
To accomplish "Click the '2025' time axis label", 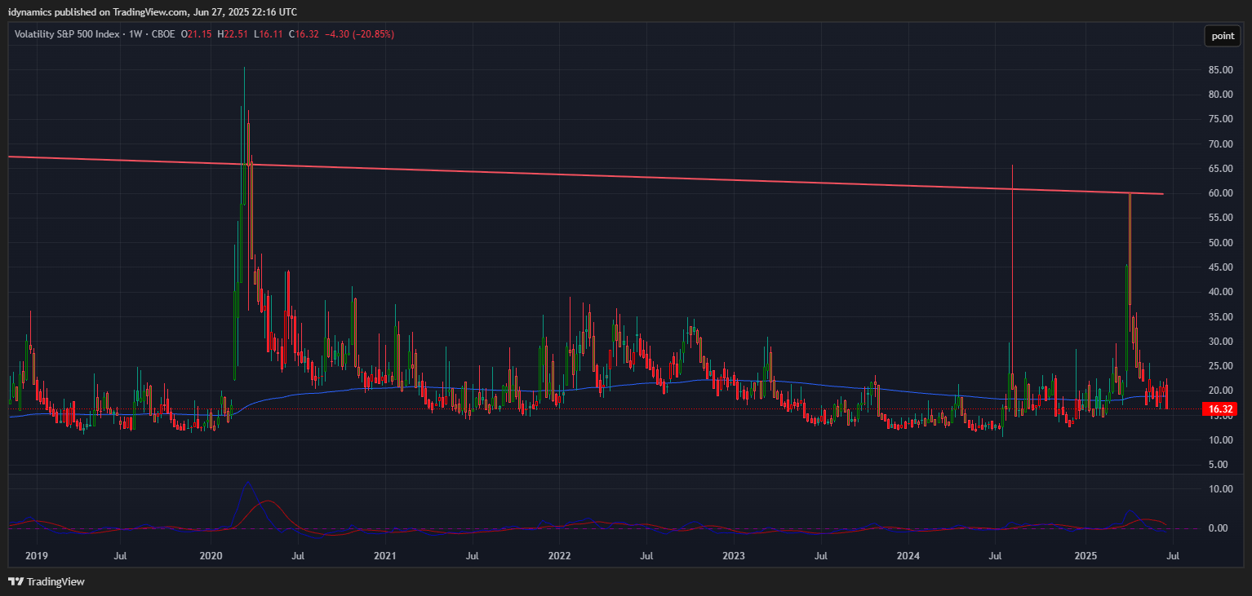I will tap(1085, 556).
